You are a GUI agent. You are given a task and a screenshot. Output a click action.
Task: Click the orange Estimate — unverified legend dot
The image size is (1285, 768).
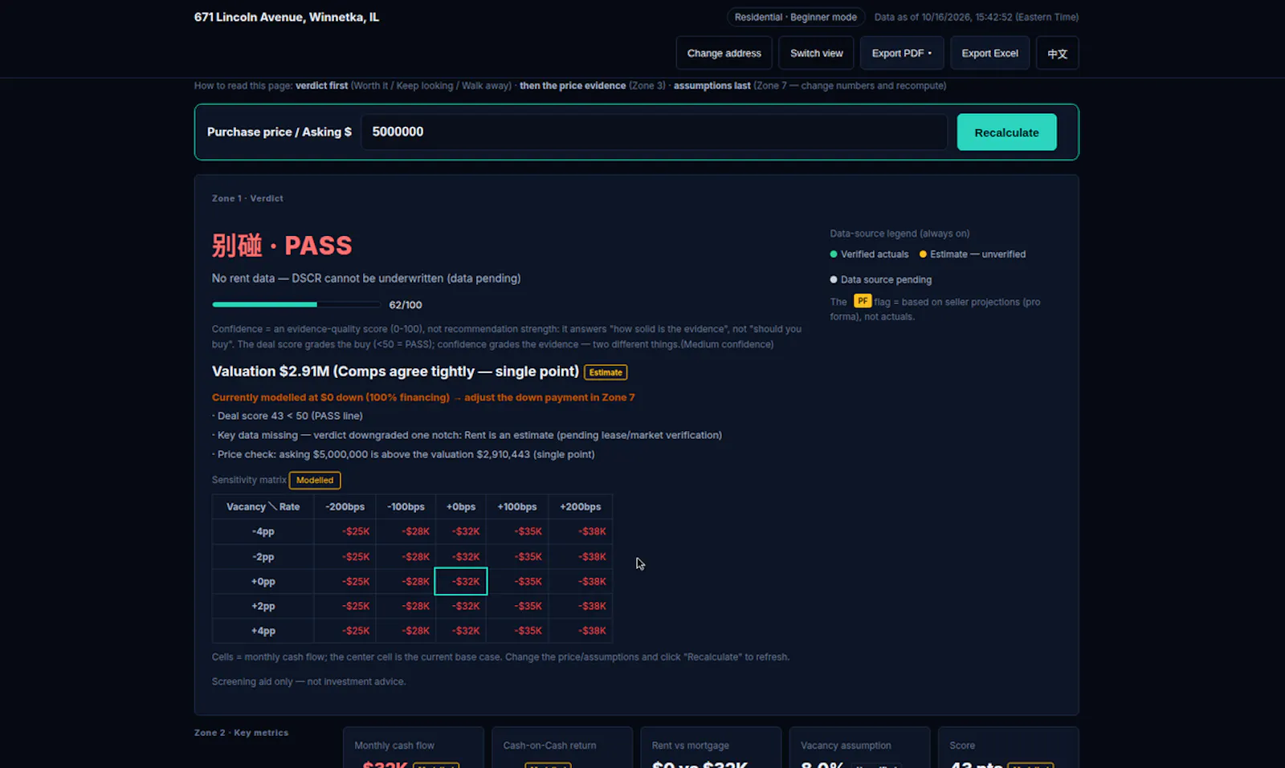(x=923, y=254)
